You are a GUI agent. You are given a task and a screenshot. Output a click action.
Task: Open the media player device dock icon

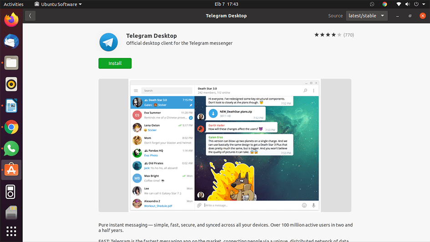click(x=11, y=191)
